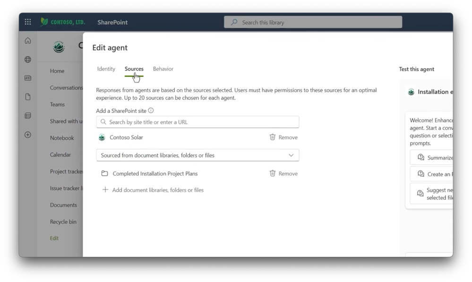Remove the Contoso Solar site source
Viewport: 472px width, 282px height.
(x=283, y=137)
